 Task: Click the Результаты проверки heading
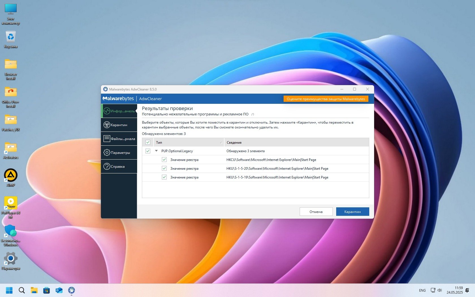[x=167, y=108]
